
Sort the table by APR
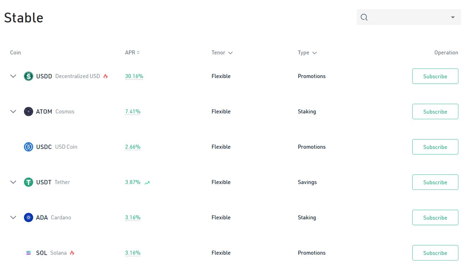pyautogui.click(x=139, y=52)
